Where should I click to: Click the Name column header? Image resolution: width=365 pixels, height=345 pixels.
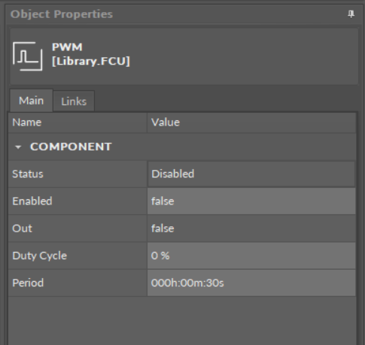pos(78,123)
